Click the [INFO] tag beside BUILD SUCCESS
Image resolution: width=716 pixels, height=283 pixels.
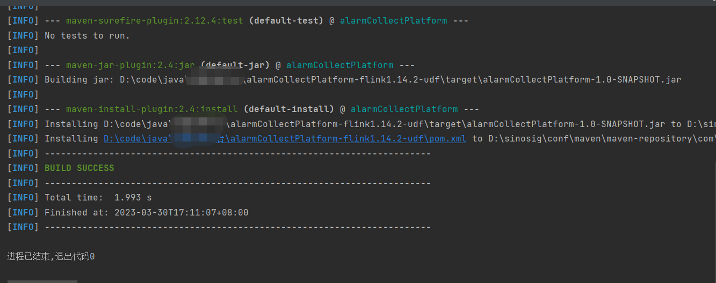point(23,168)
